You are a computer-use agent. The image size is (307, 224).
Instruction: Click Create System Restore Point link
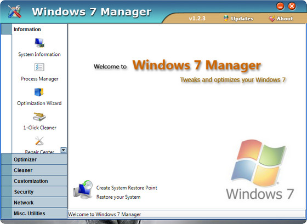127,188
